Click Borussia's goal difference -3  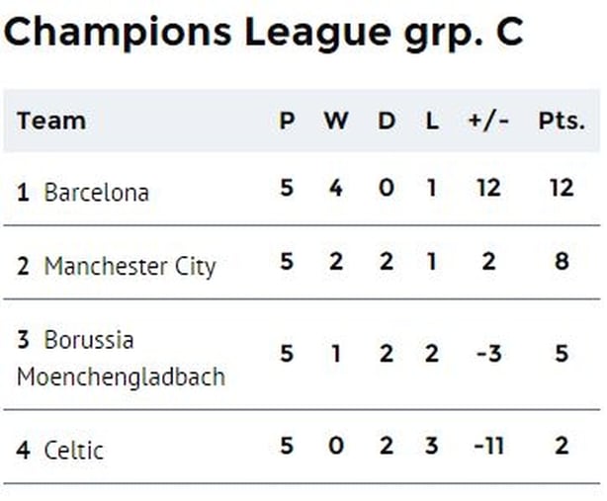489,354
